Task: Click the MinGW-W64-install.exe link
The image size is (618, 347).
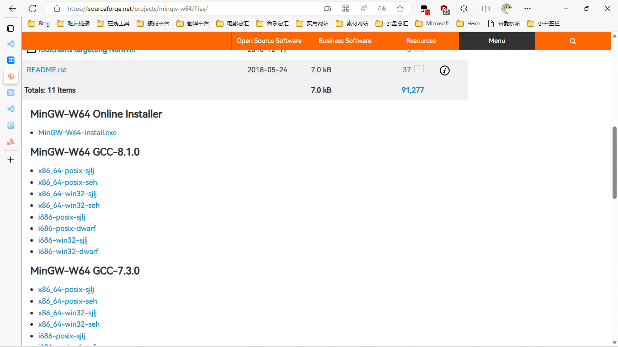Action: (x=77, y=133)
